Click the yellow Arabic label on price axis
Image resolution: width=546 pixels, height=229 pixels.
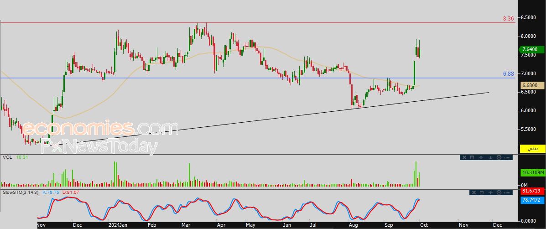tap(532, 149)
